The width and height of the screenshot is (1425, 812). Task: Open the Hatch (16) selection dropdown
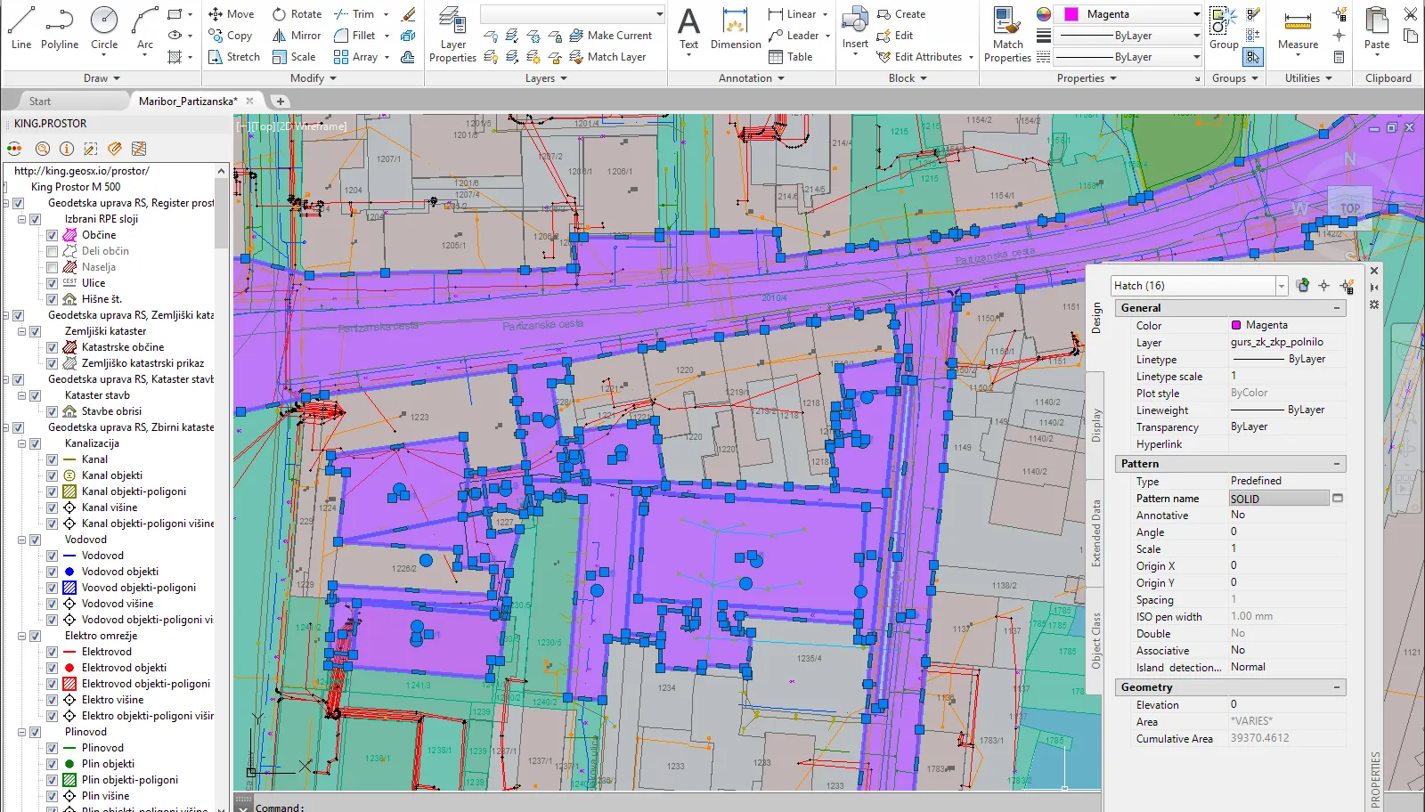point(1281,286)
